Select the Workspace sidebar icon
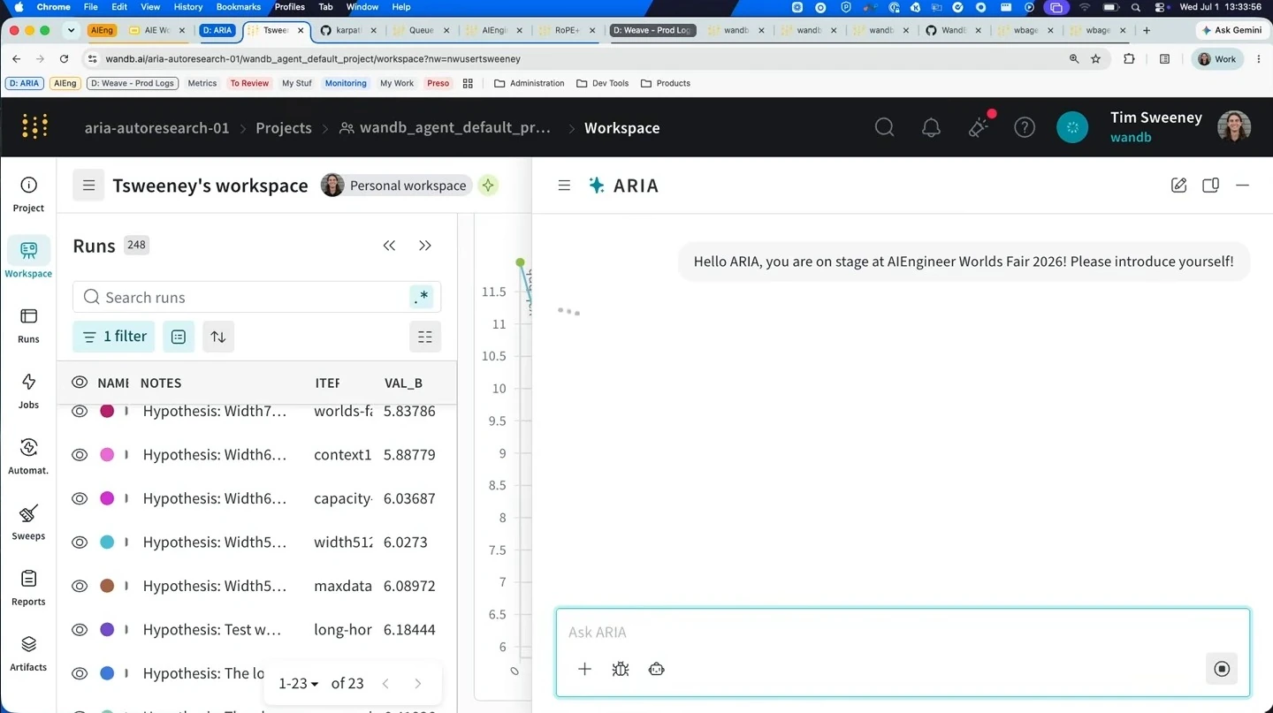Viewport: 1273px width, 713px height. tap(28, 250)
